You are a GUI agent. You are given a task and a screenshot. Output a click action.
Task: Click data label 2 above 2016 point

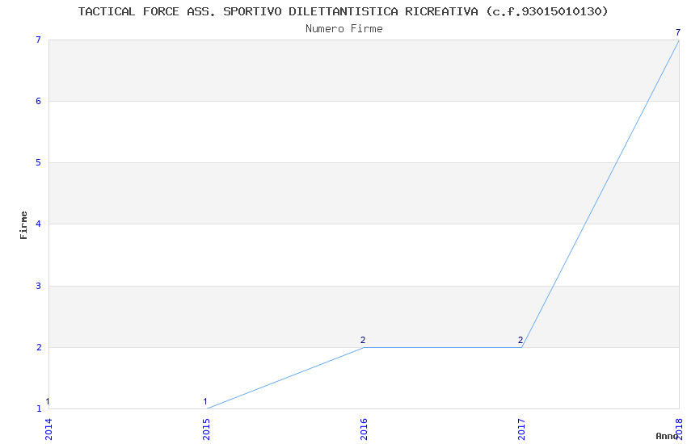tap(363, 340)
